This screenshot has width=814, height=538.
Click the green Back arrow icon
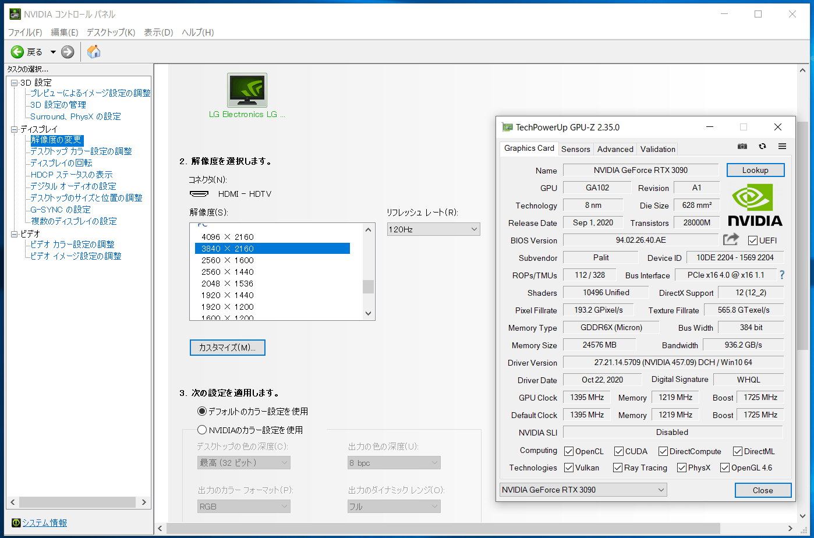click(x=17, y=52)
